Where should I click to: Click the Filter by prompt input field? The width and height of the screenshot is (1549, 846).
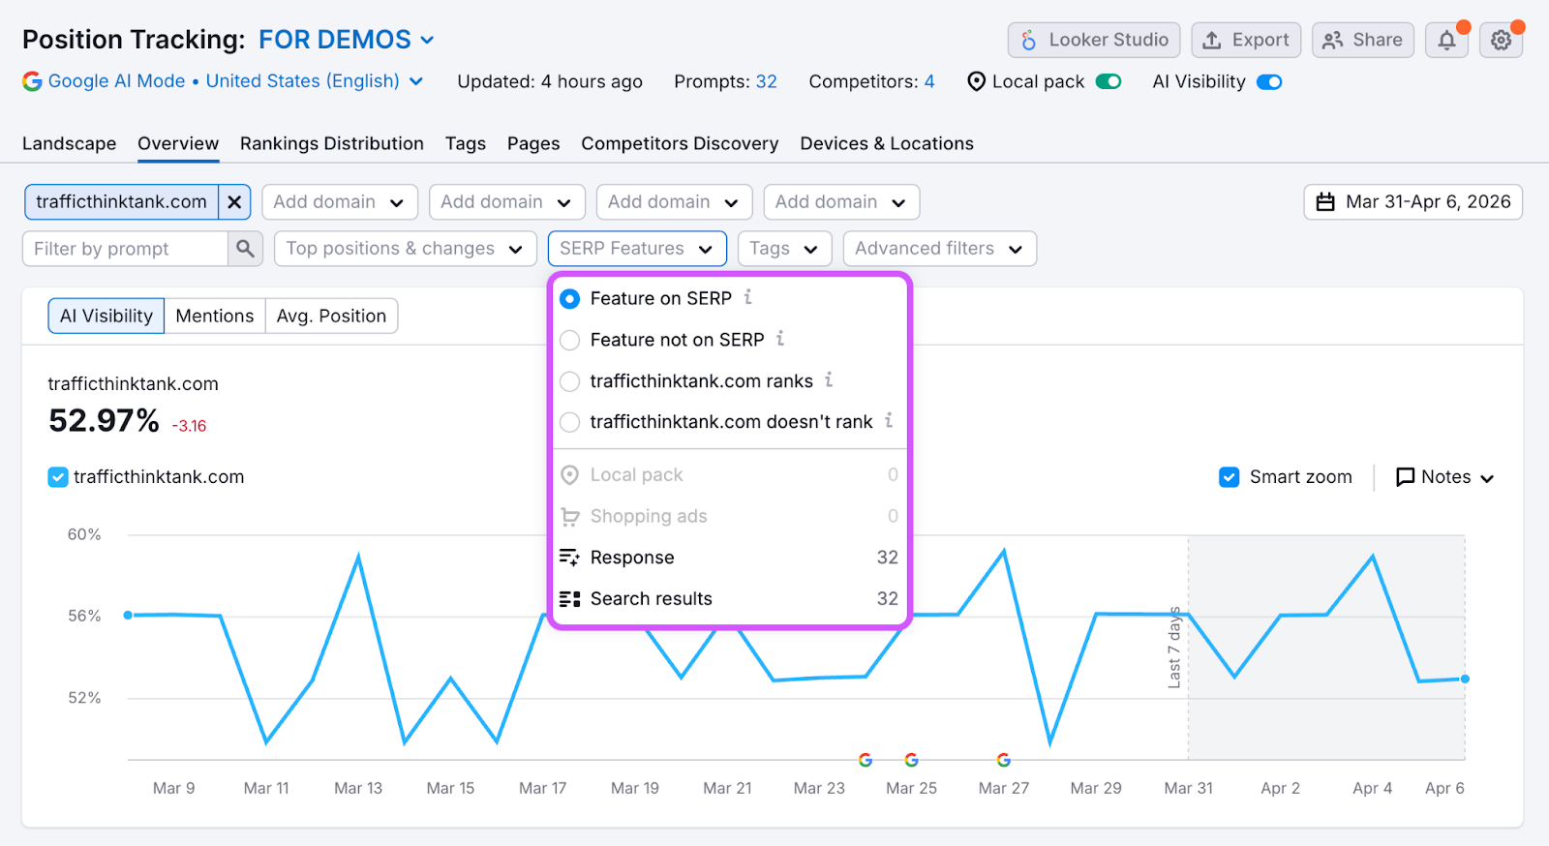click(126, 249)
